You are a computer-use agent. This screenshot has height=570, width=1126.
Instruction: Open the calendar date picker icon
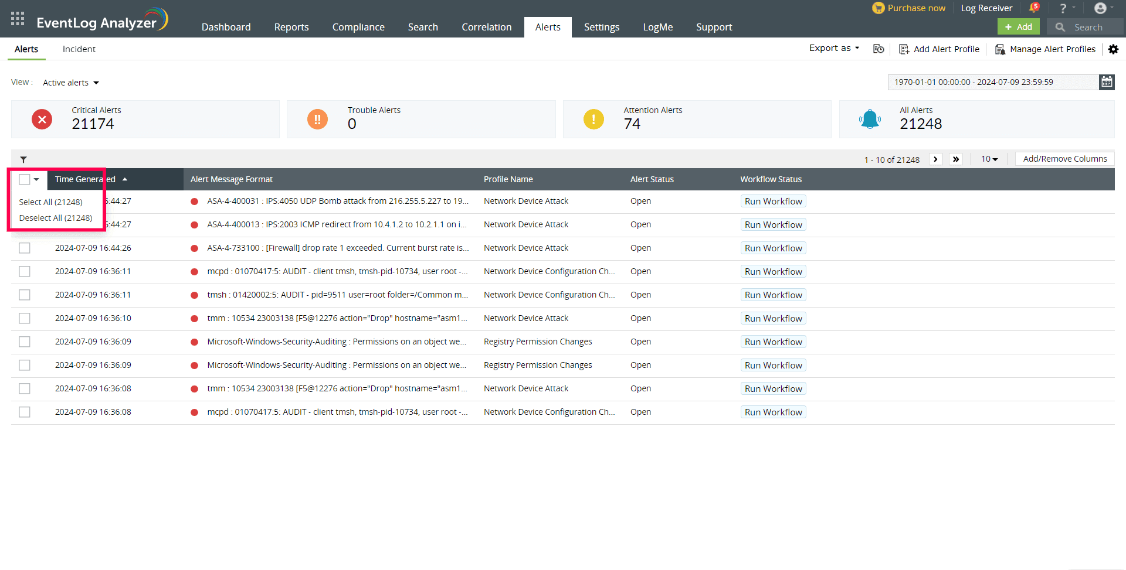tap(1107, 82)
